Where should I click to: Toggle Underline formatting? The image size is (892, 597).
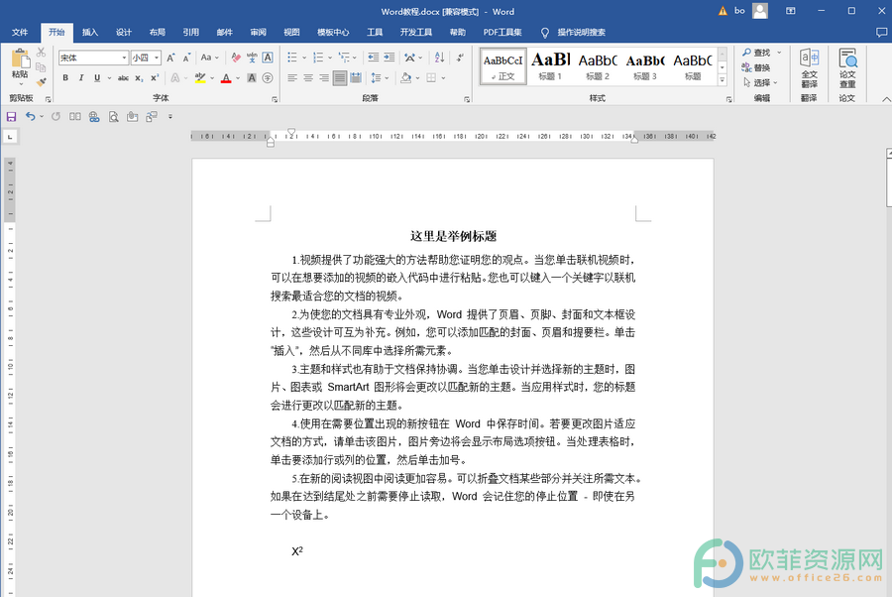[x=97, y=78]
